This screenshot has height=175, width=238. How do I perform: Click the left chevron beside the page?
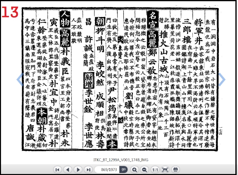pos(20,79)
